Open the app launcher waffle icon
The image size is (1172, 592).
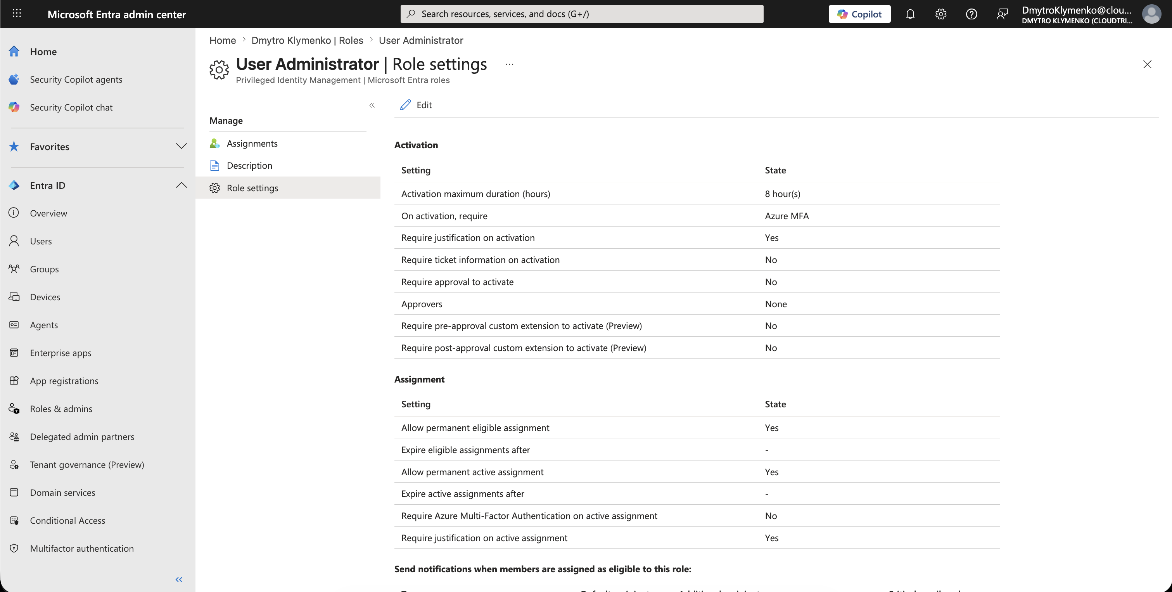[17, 14]
